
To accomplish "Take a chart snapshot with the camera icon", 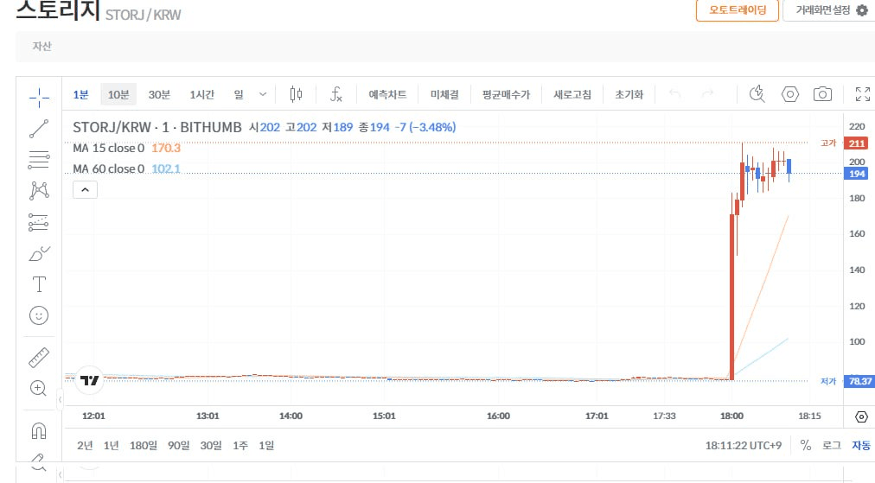I will click(x=822, y=94).
